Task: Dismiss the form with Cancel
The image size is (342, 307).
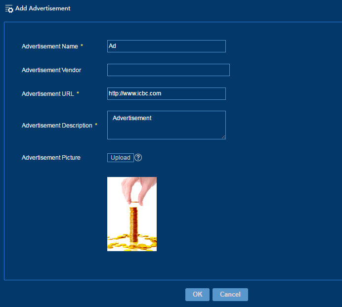Action: (230, 295)
